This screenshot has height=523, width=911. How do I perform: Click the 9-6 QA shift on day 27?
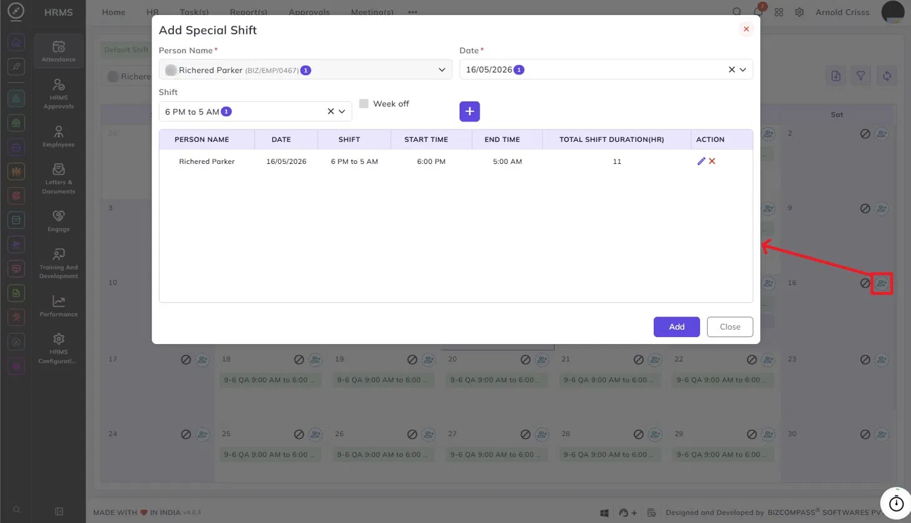497,455
